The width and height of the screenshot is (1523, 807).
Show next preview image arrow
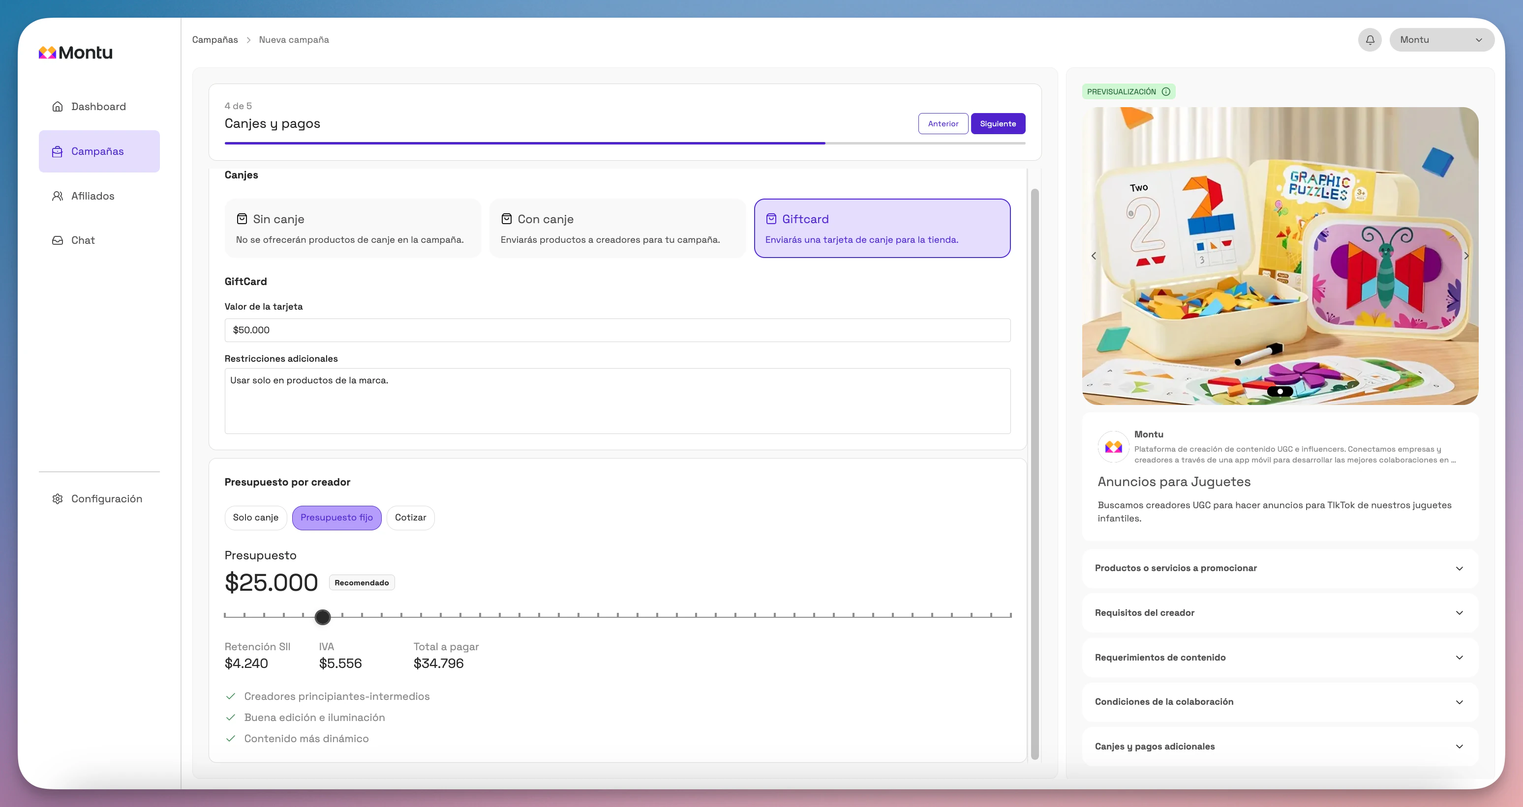tap(1466, 256)
